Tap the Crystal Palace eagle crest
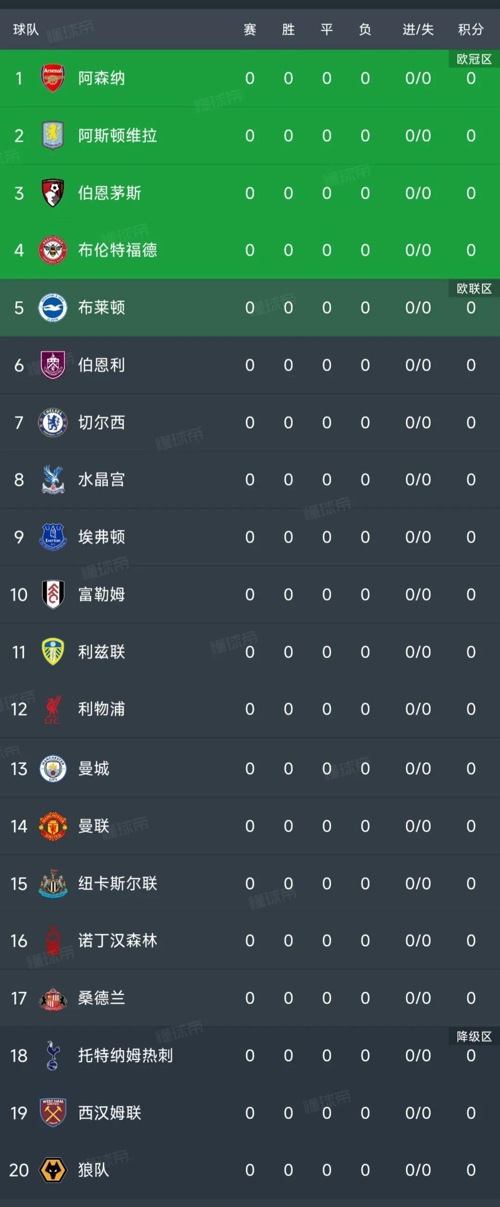Image resolution: width=500 pixels, height=1207 pixels. tap(53, 479)
